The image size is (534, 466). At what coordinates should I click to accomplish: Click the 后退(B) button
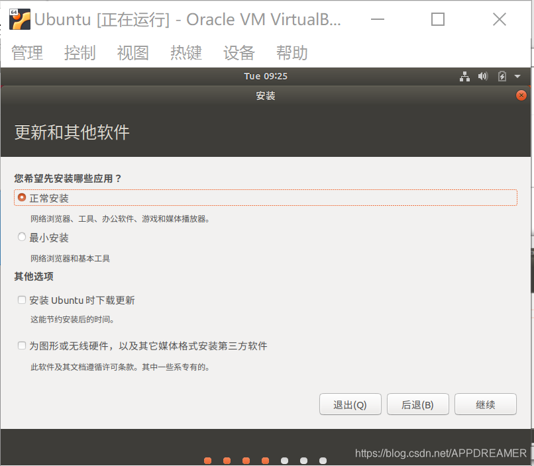tap(417, 404)
